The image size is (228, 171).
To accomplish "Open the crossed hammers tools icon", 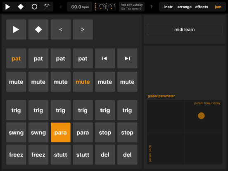I will coord(47,7).
